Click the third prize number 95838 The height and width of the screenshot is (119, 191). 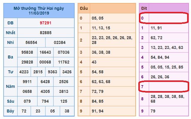point(27,52)
